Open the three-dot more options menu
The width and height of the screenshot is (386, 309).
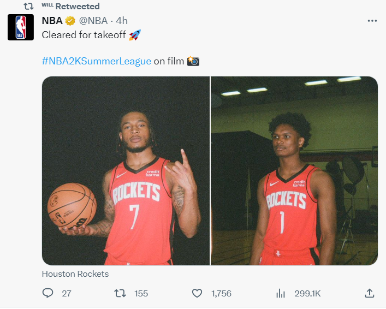tap(372, 21)
